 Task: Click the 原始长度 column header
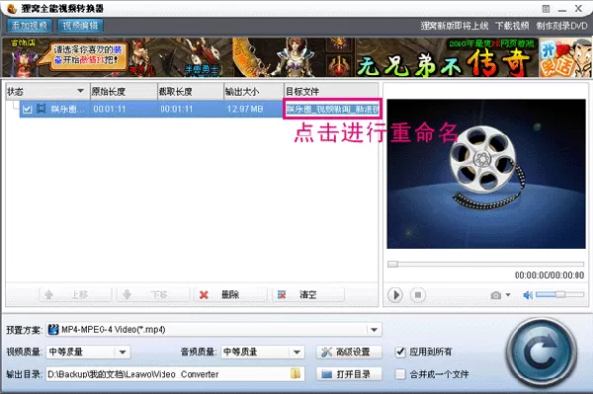pyautogui.click(x=124, y=92)
